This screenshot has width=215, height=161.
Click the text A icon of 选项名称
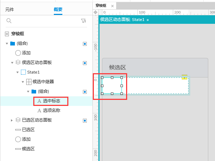coord(39,111)
